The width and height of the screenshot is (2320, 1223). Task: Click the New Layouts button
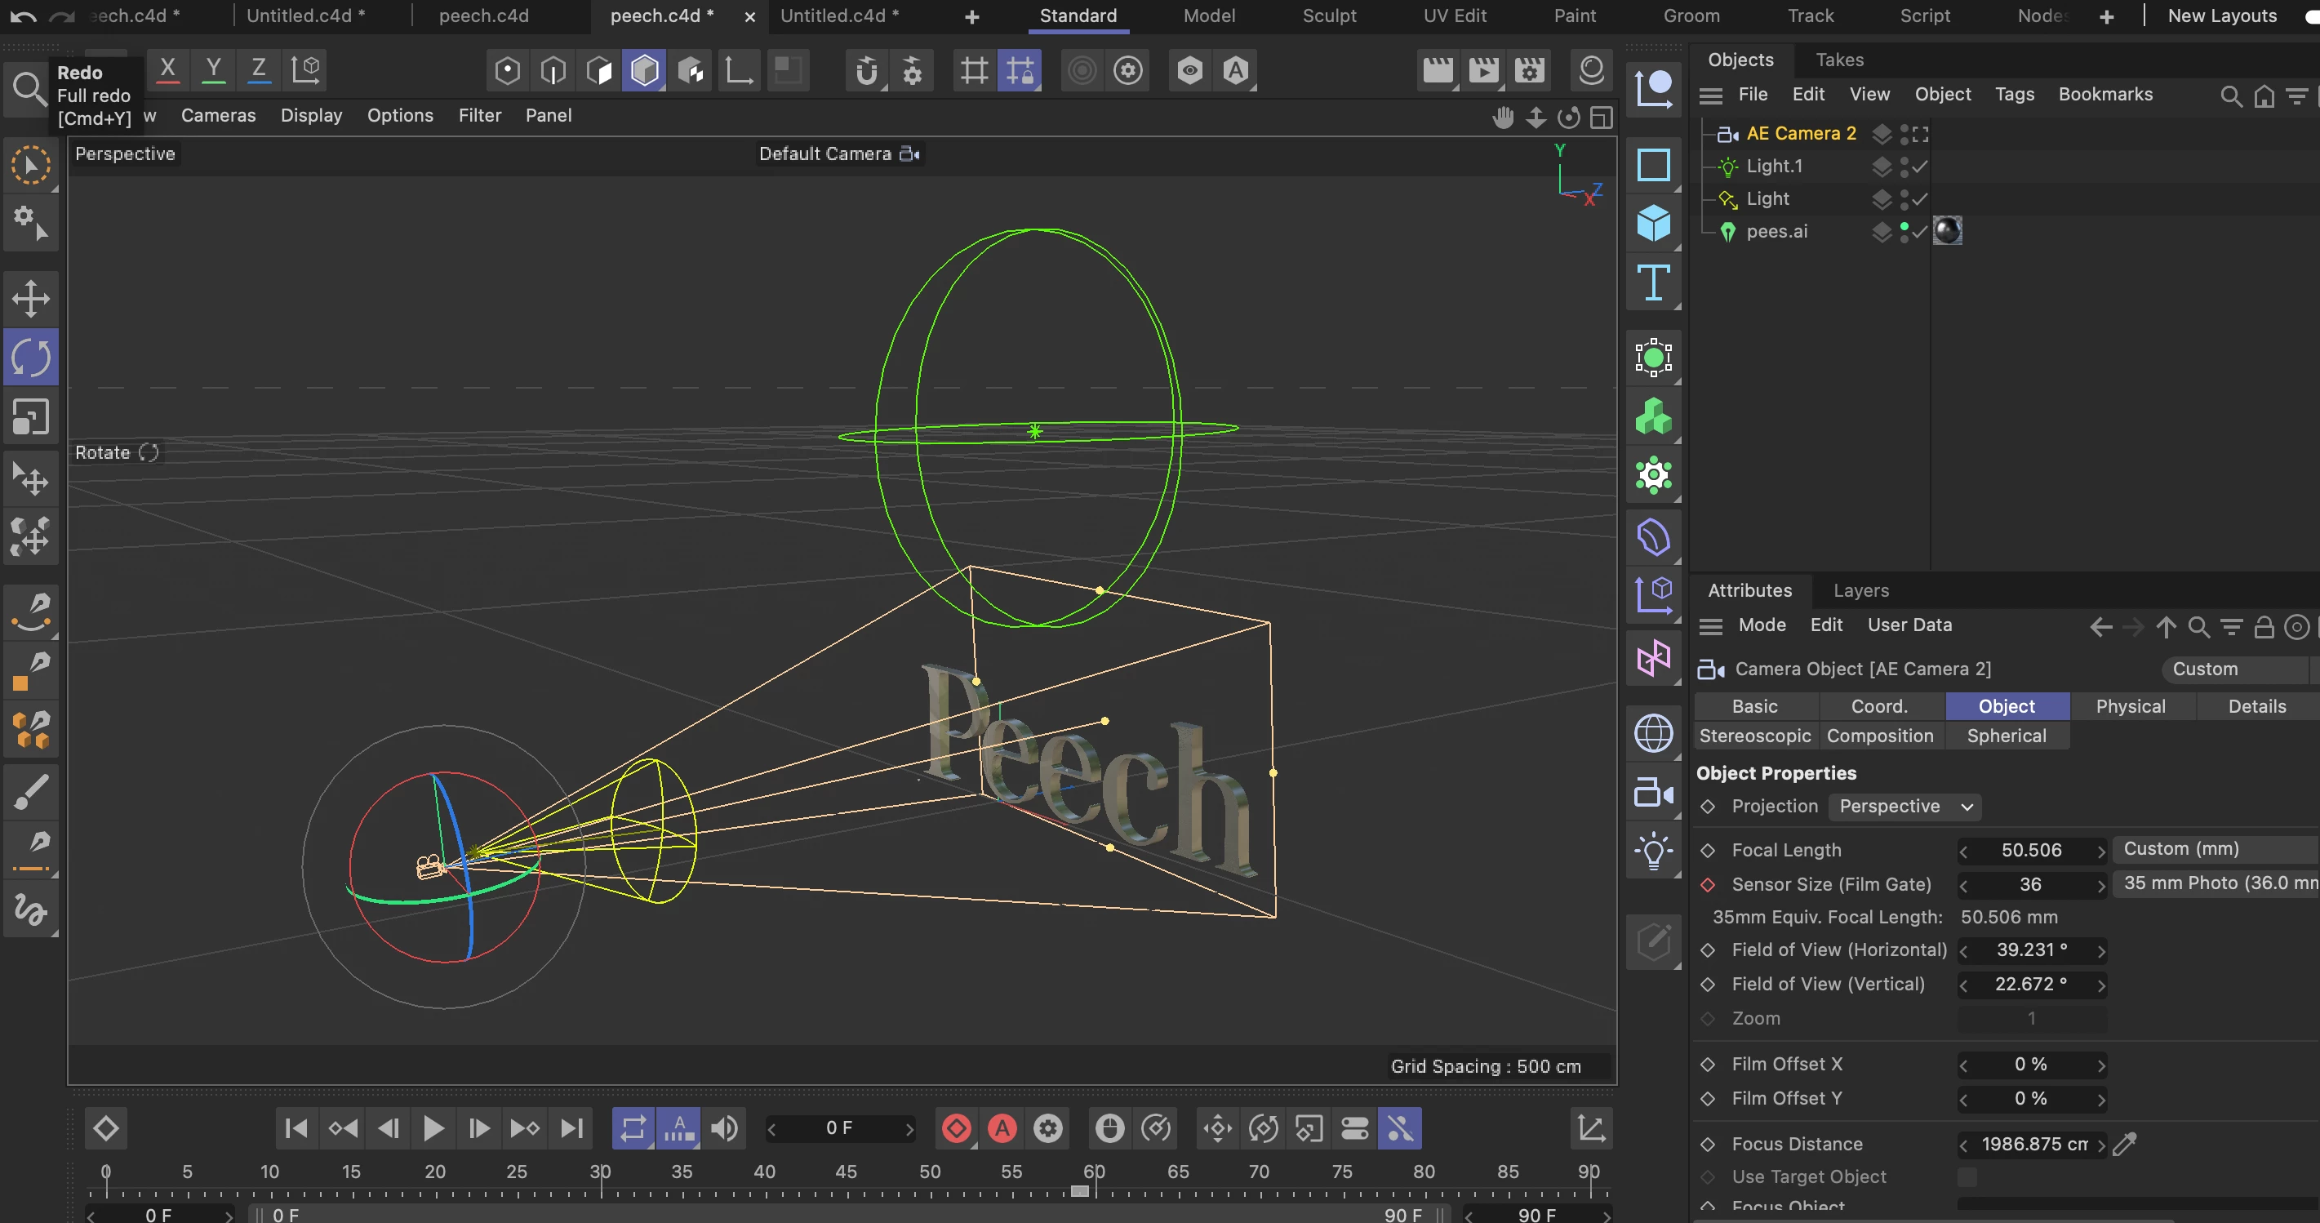(2222, 16)
